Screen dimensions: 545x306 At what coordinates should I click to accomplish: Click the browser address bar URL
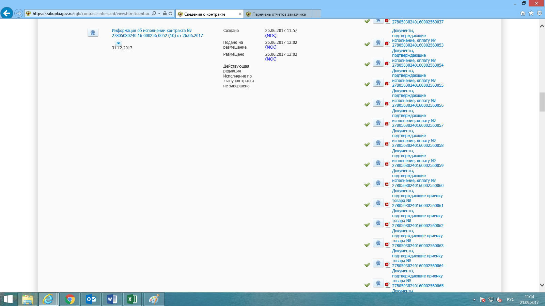pyautogui.click(x=91, y=14)
